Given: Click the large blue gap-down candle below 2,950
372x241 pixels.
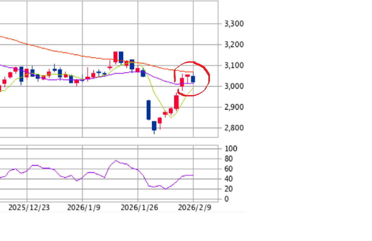Looking at the screenshot, I should click(149, 110).
